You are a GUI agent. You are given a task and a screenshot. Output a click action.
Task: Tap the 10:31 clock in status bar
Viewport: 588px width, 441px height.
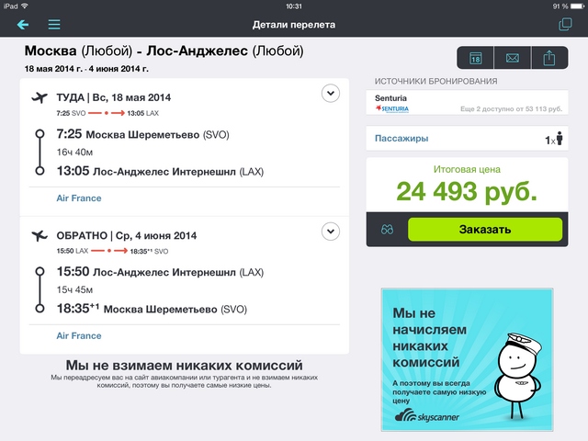click(294, 6)
